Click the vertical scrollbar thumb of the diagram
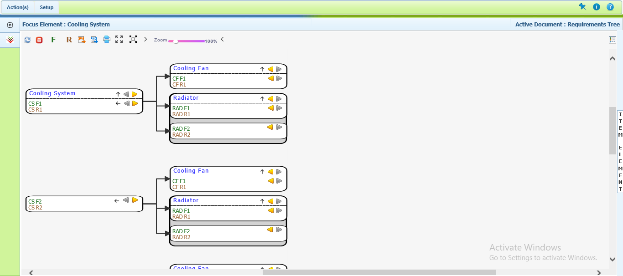The height and width of the screenshot is (276, 623). pos(613,131)
